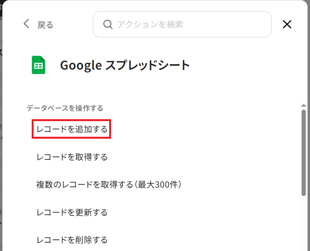Select レコードを取得する action
Screen dimensions: 310x251
72,157
